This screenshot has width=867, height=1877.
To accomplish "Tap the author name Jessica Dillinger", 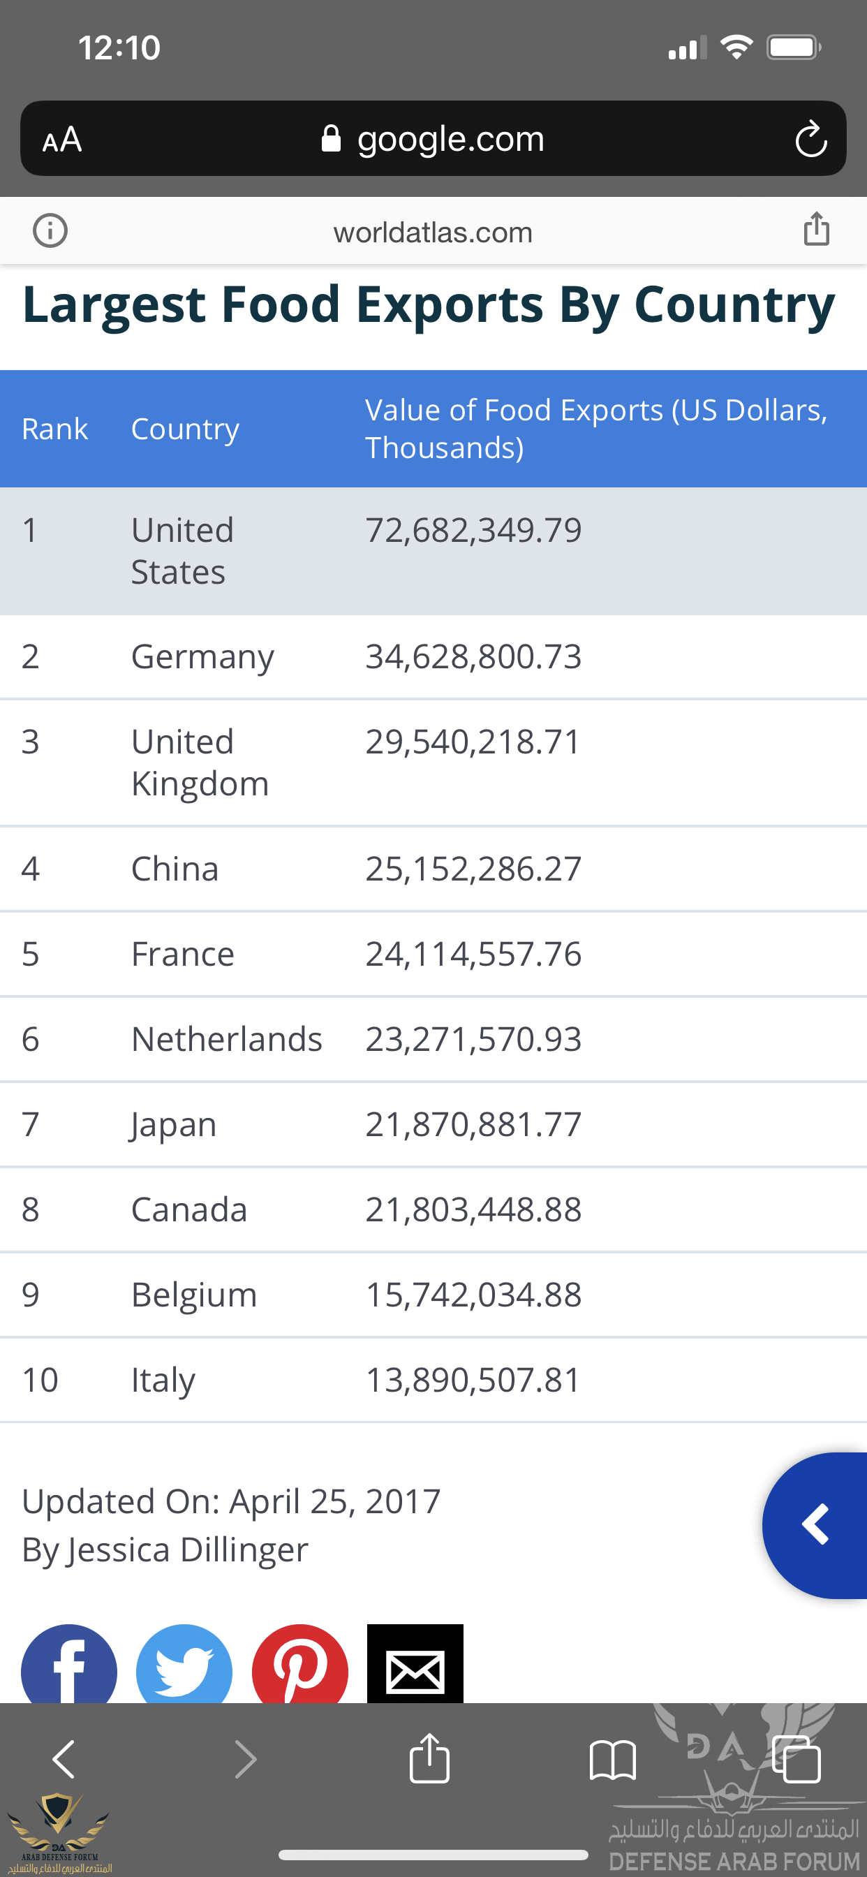I will 186,1550.
